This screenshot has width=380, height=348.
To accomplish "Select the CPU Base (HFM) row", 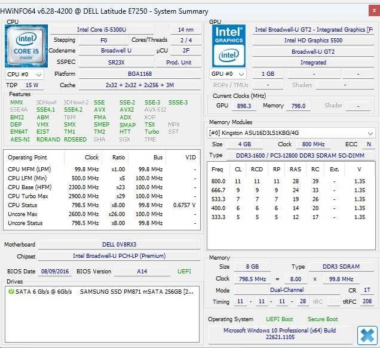I will pyautogui.click(x=102, y=187).
